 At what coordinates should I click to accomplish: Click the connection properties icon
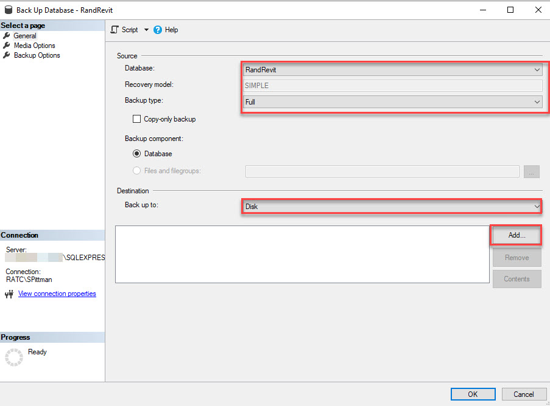(9, 294)
